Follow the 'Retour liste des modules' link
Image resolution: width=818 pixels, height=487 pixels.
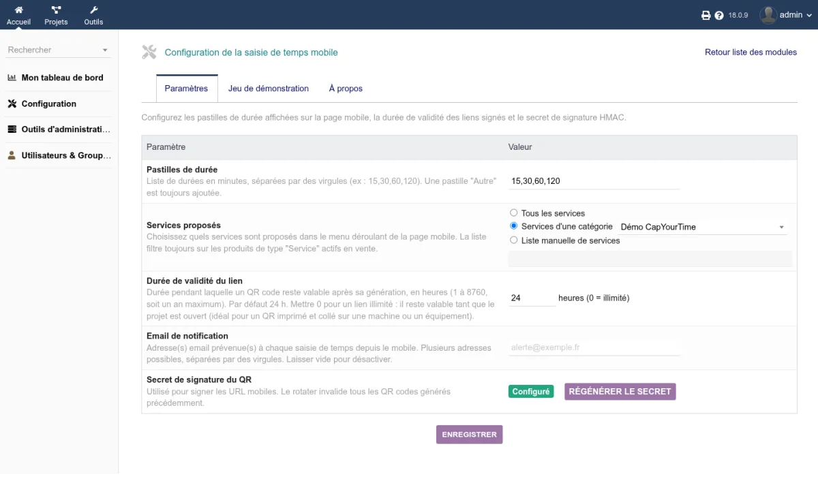pos(751,52)
